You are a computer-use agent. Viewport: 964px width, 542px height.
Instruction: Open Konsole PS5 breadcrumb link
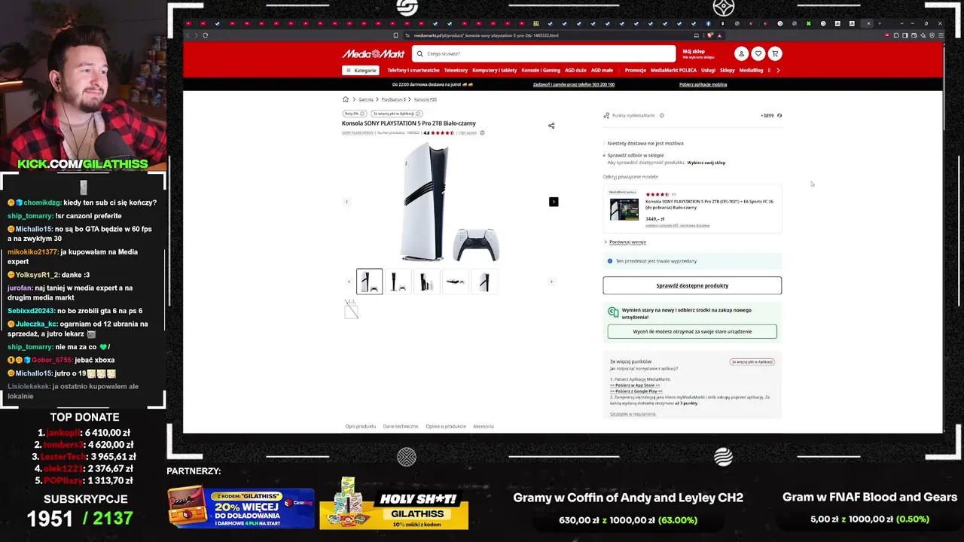pyautogui.click(x=426, y=99)
